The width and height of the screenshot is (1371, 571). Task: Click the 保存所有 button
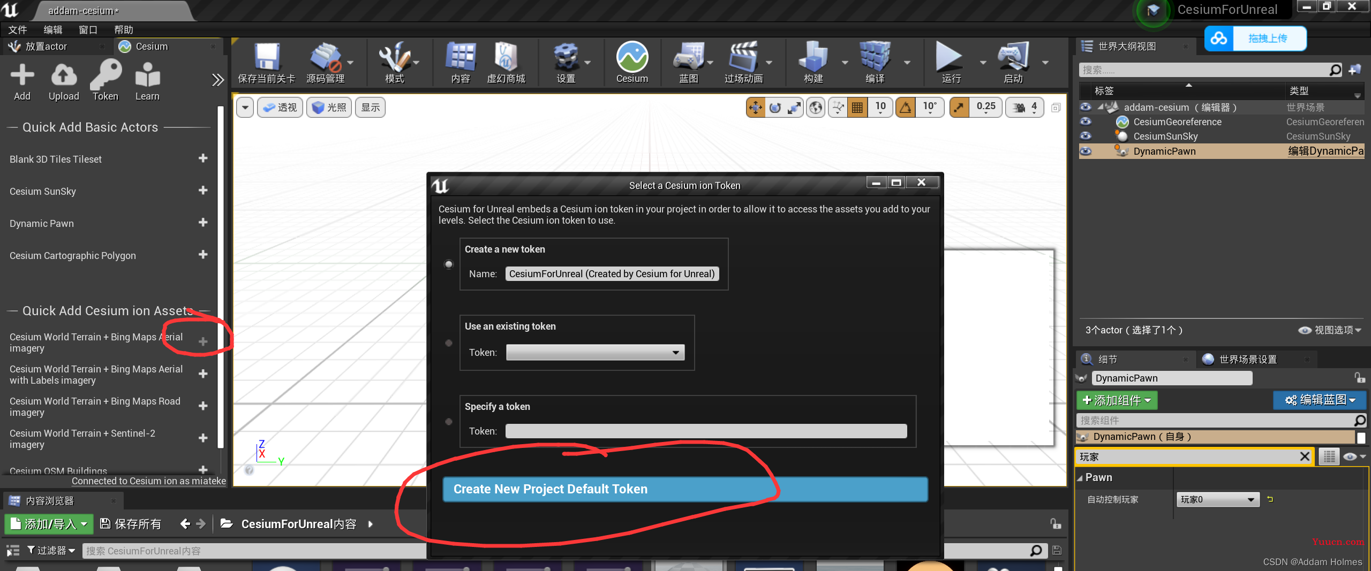pyautogui.click(x=131, y=524)
